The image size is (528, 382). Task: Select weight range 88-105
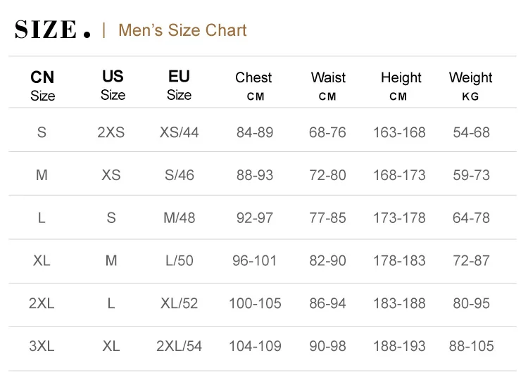pos(471,345)
